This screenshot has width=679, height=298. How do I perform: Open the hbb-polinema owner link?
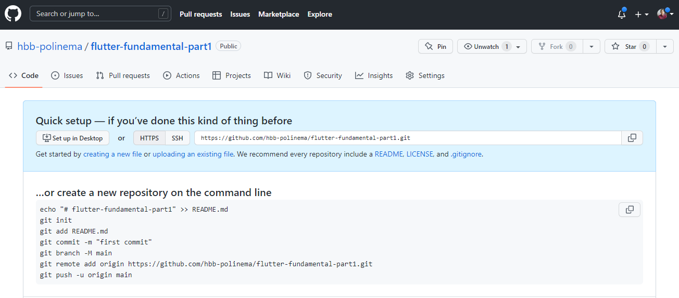[50, 46]
